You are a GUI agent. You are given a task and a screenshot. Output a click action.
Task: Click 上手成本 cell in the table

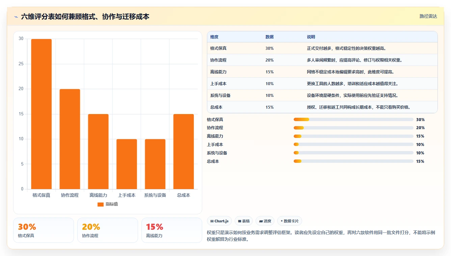tap(218, 84)
